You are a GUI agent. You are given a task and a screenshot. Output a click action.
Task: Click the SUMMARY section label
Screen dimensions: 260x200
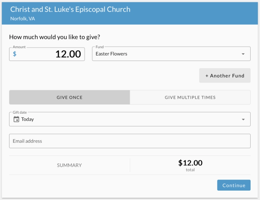(70, 165)
